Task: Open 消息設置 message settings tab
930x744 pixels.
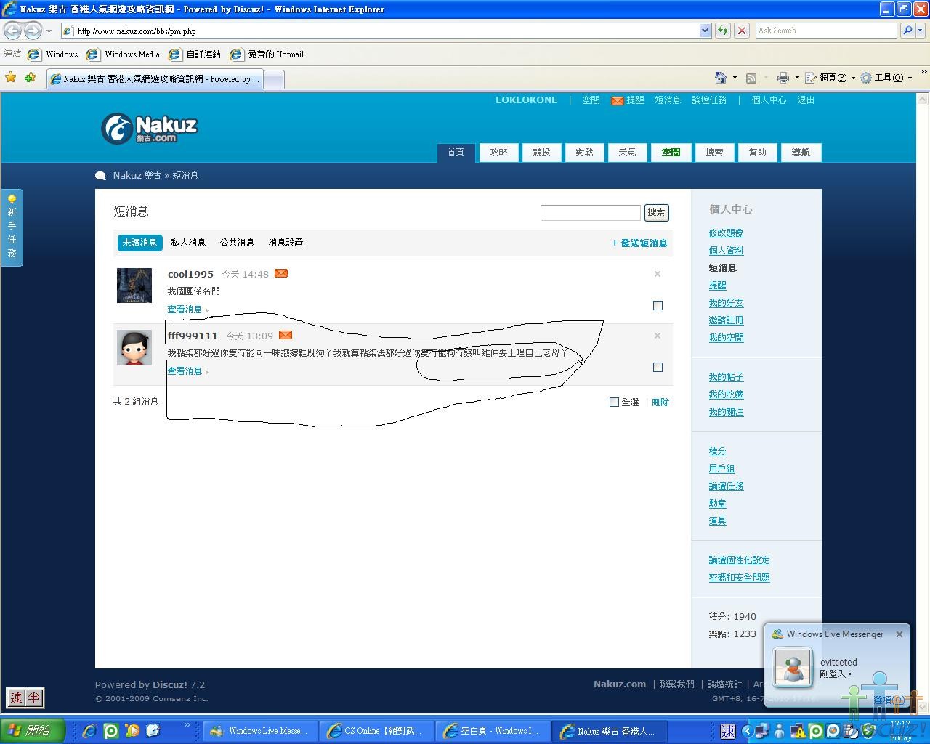Action: coord(286,243)
